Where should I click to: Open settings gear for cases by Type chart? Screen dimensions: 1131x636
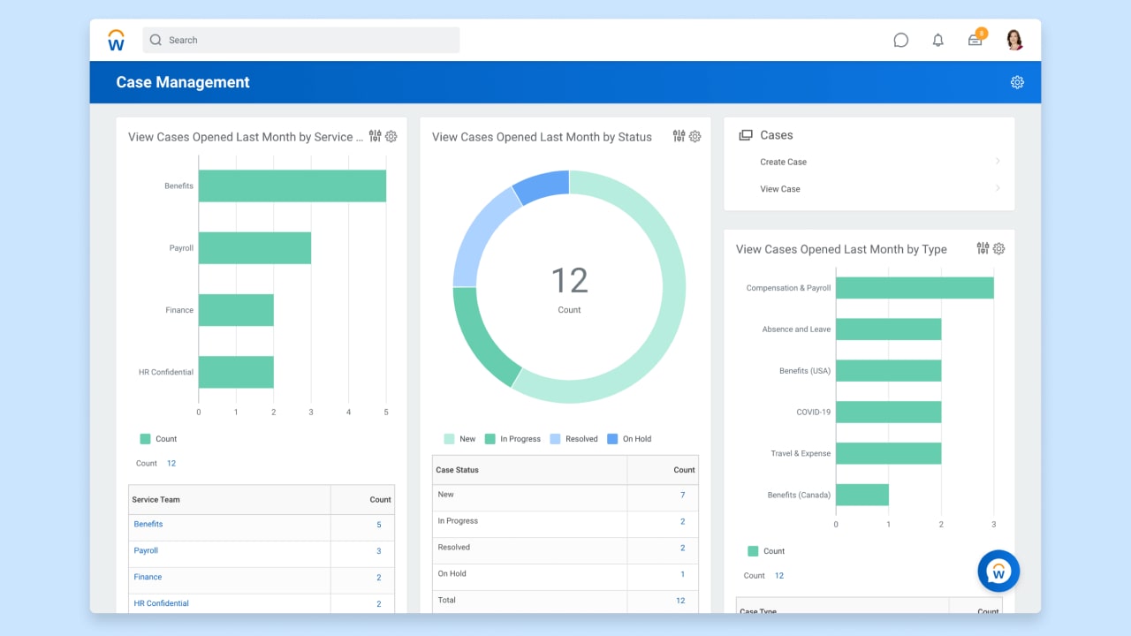[x=999, y=249]
